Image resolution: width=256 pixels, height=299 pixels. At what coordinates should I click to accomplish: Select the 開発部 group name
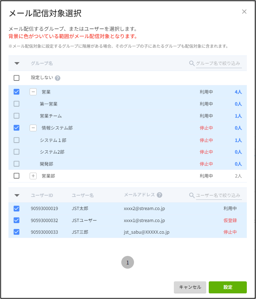coord(47,164)
